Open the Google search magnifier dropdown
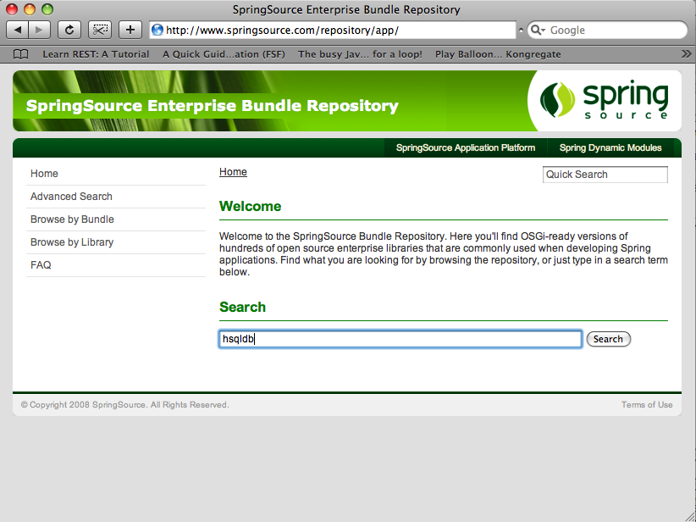The image size is (696, 522). tap(538, 31)
